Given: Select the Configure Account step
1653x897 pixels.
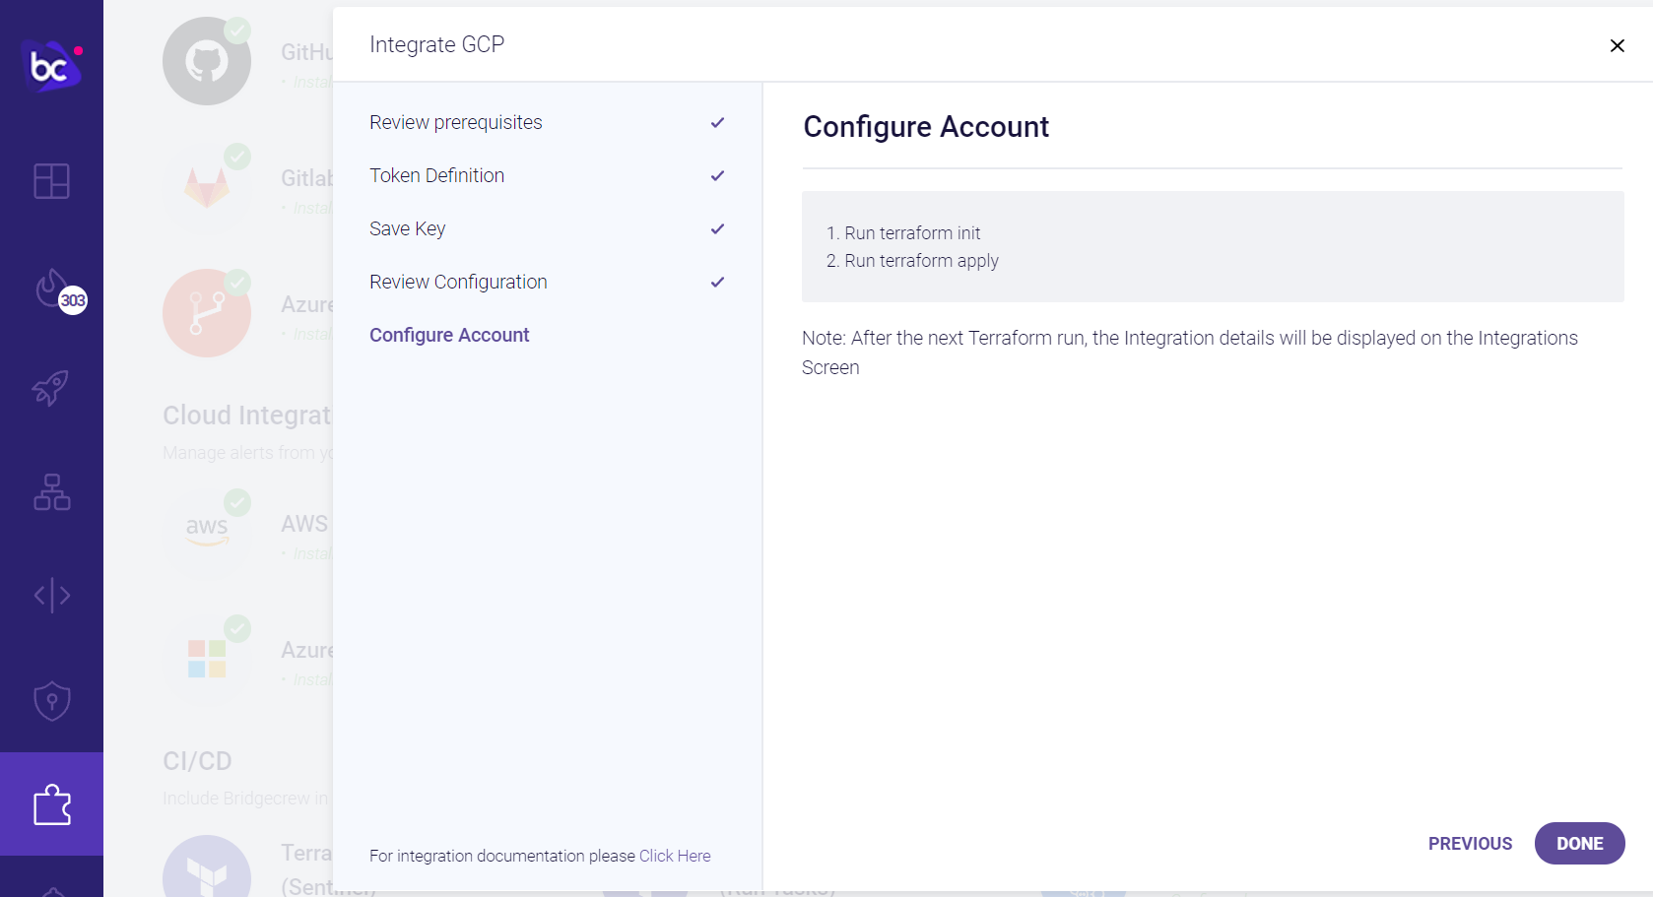Looking at the screenshot, I should [449, 335].
